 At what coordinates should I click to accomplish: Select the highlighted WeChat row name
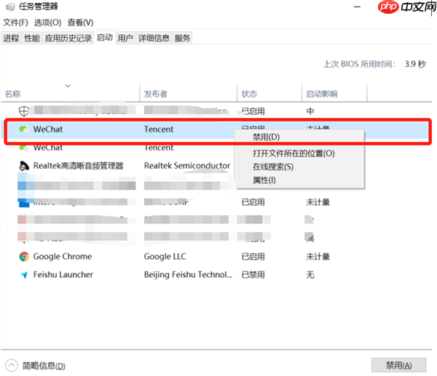pos(48,129)
